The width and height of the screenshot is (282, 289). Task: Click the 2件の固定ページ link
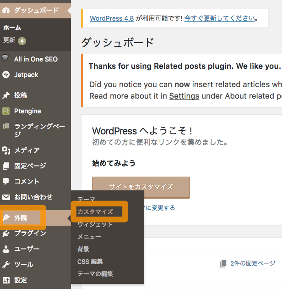coord(253,263)
